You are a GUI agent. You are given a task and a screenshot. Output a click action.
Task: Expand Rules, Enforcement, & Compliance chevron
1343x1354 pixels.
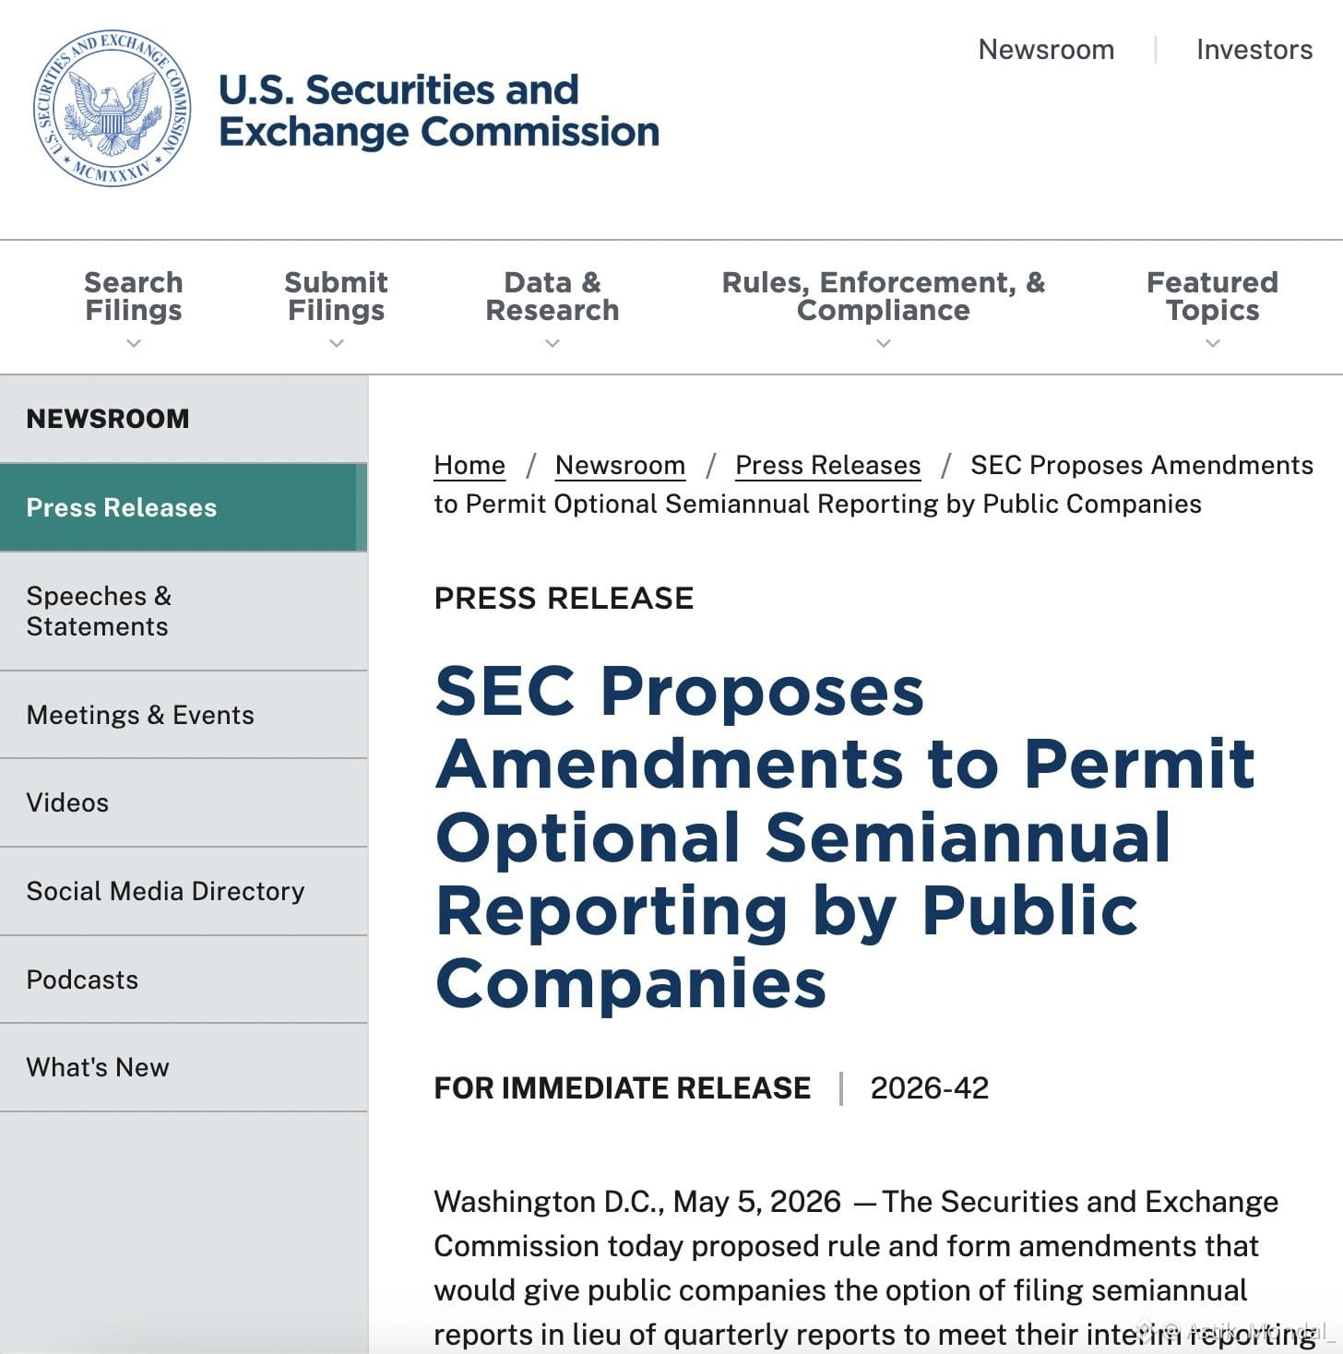[x=884, y=343]
